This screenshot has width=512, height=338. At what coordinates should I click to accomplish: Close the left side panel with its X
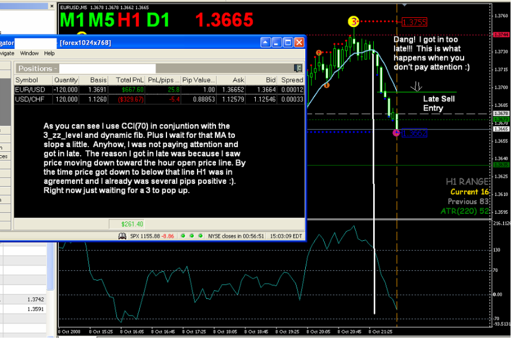[x=52, y=6]
